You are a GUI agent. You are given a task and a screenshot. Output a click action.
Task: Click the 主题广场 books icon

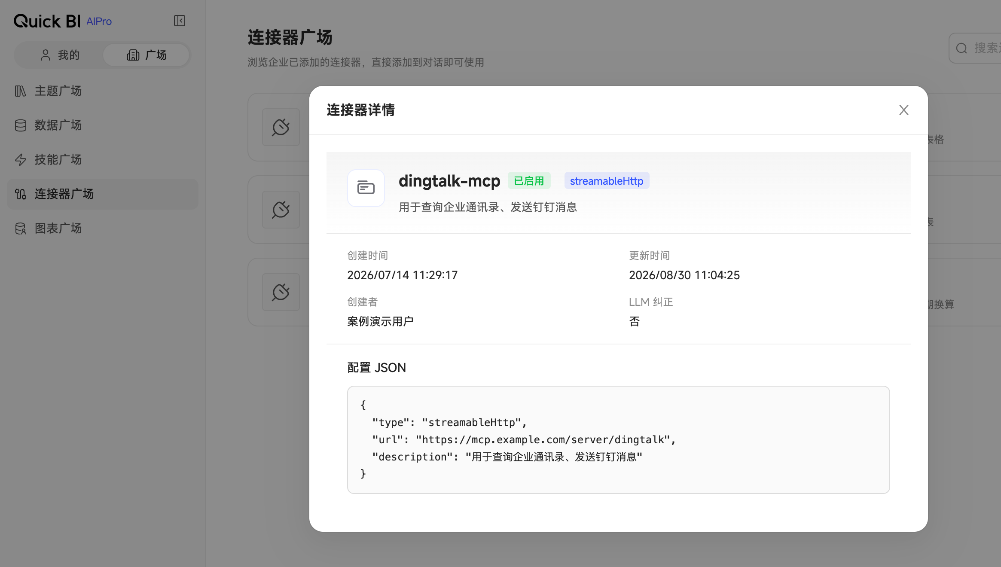pyautogui.click(x=21, y=91)
